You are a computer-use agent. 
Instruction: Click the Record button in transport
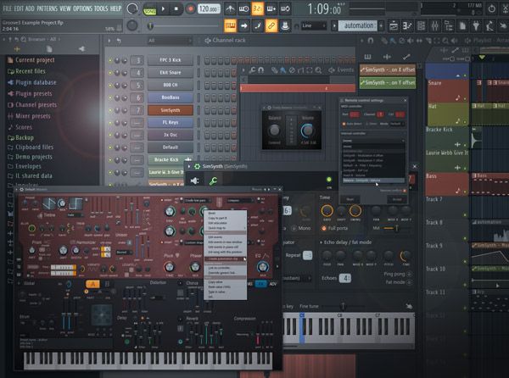pyautogui.click(x=190, y=8)
